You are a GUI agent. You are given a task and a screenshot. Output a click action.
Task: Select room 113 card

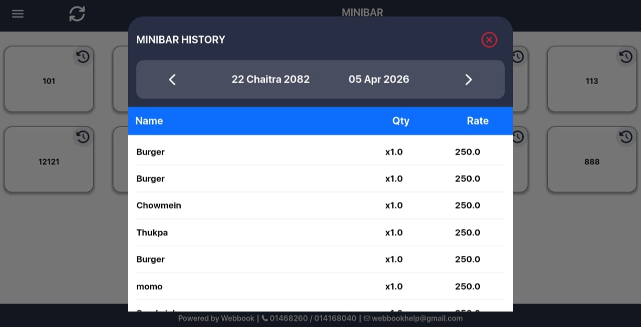coord(592,79)
